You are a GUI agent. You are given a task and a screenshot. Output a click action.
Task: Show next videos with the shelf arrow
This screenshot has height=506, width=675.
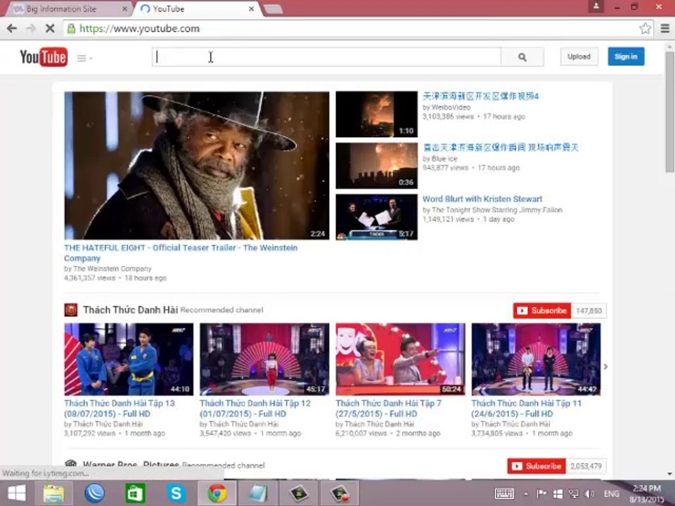click(605, 367)
